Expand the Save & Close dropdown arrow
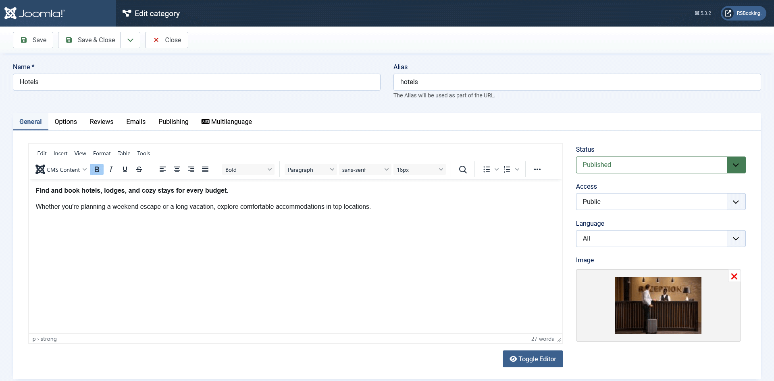The height and width of the screenshot is (381, 774). pyautogui.click(x=130, y=40)
